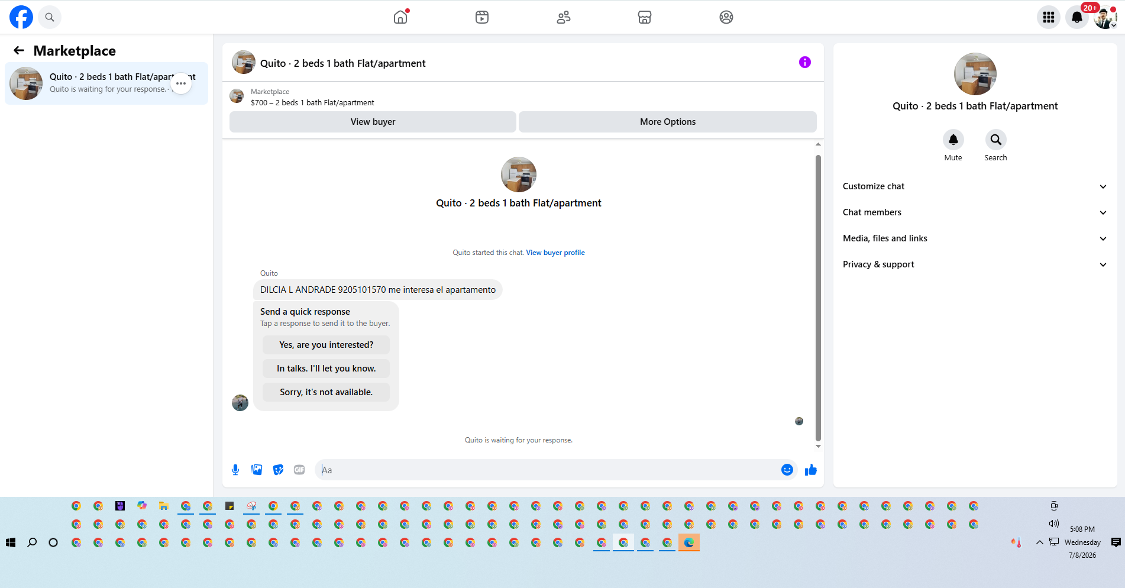Click the chat scroll-up arrow
This screenshot has width=1125, height=588.
pyautogui.click(x=818, y=144)
